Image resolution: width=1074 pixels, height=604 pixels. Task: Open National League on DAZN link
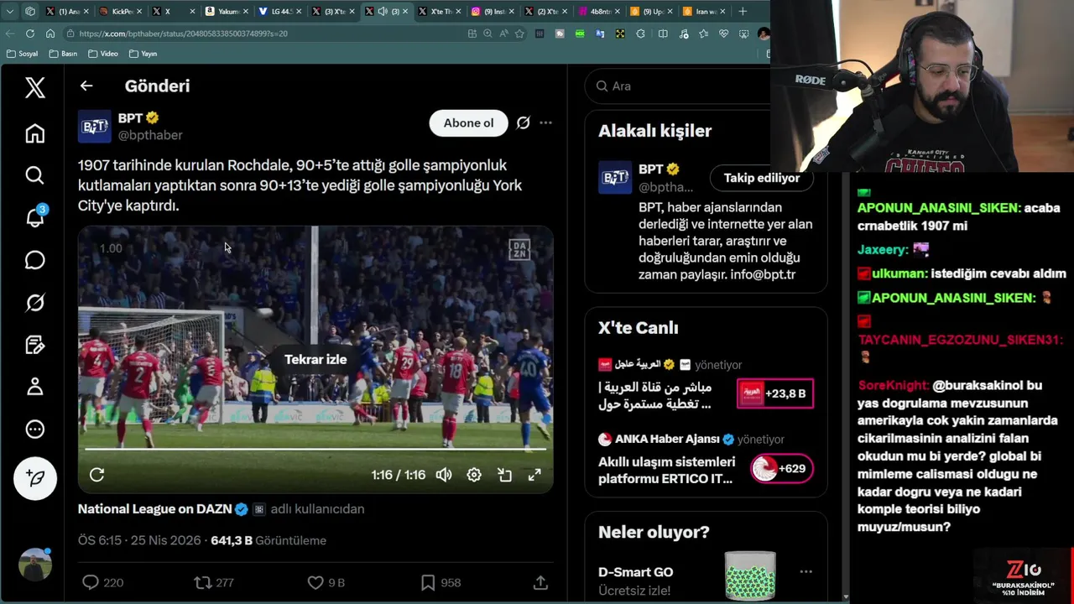coord(154,509)
